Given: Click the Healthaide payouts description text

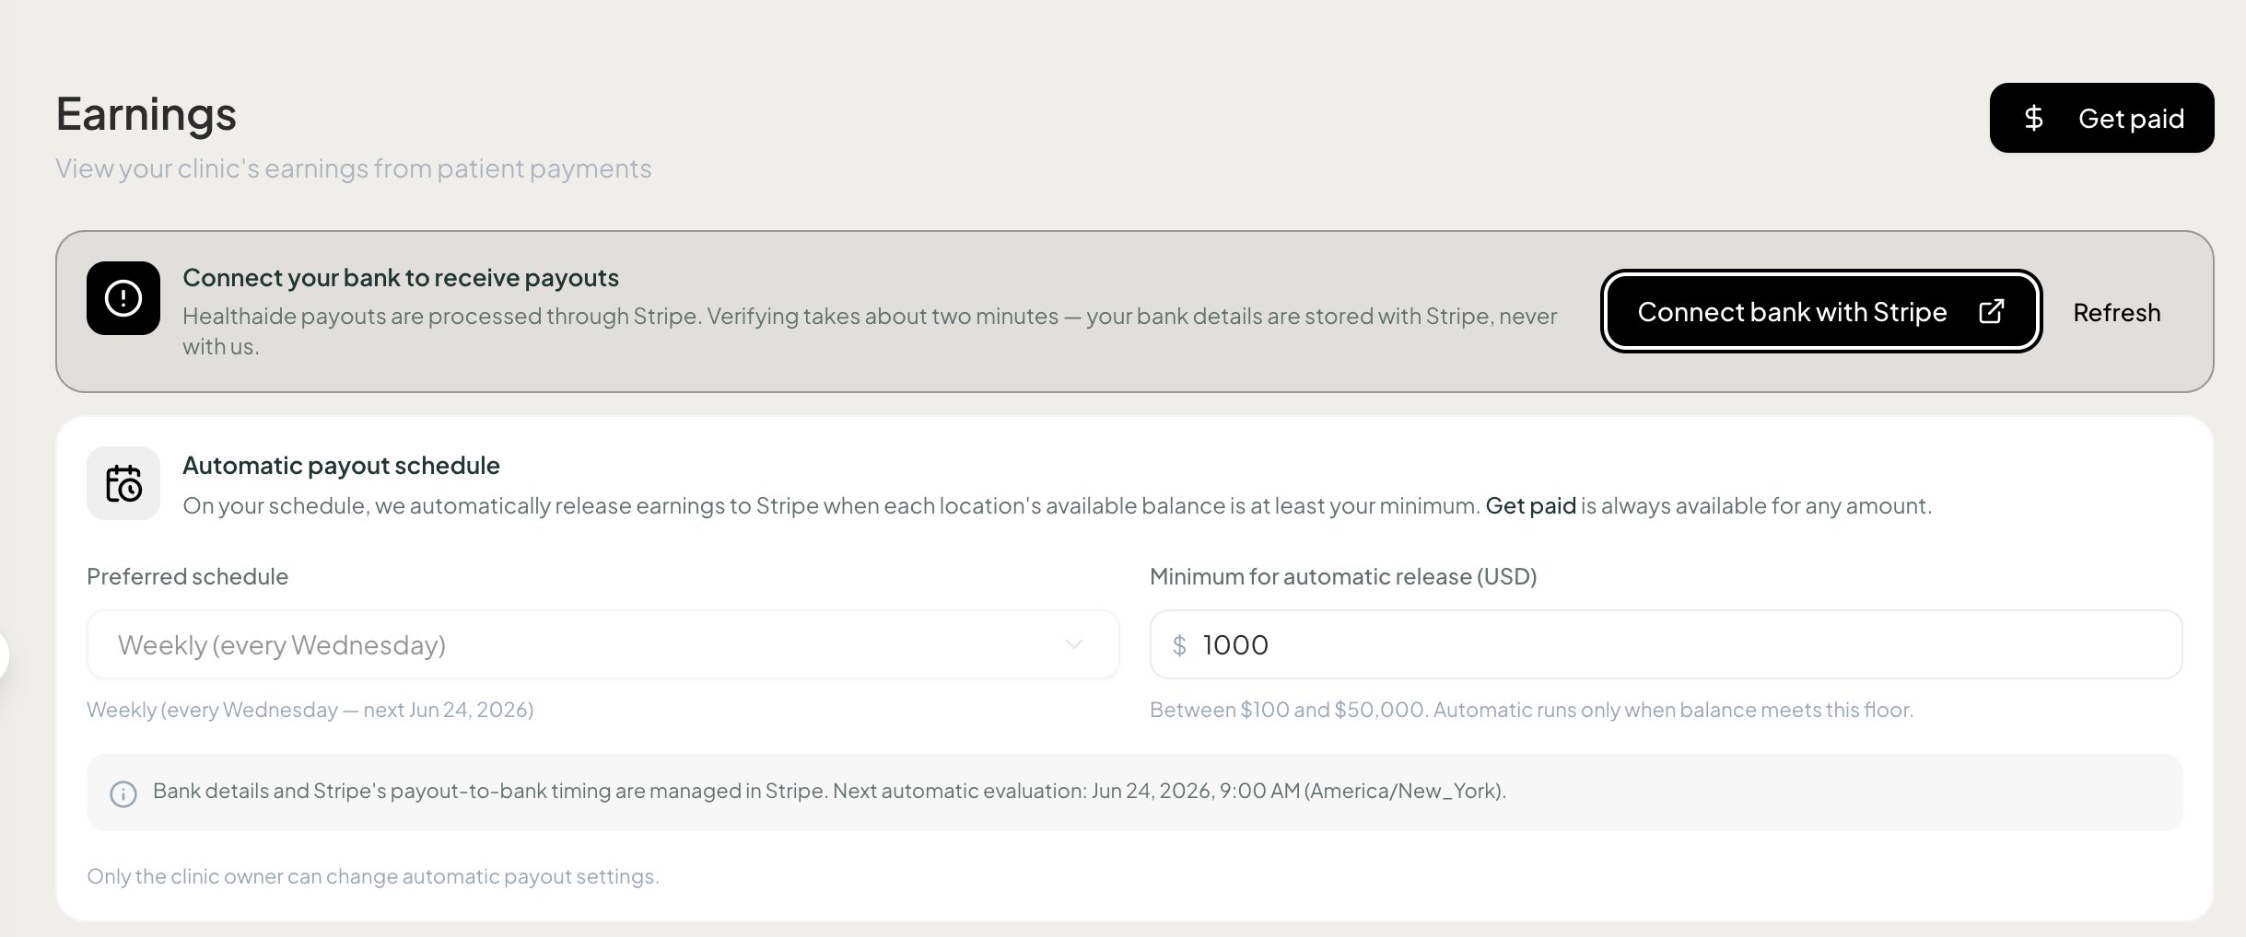Looking at the screenshot, I should pos(870,330).
